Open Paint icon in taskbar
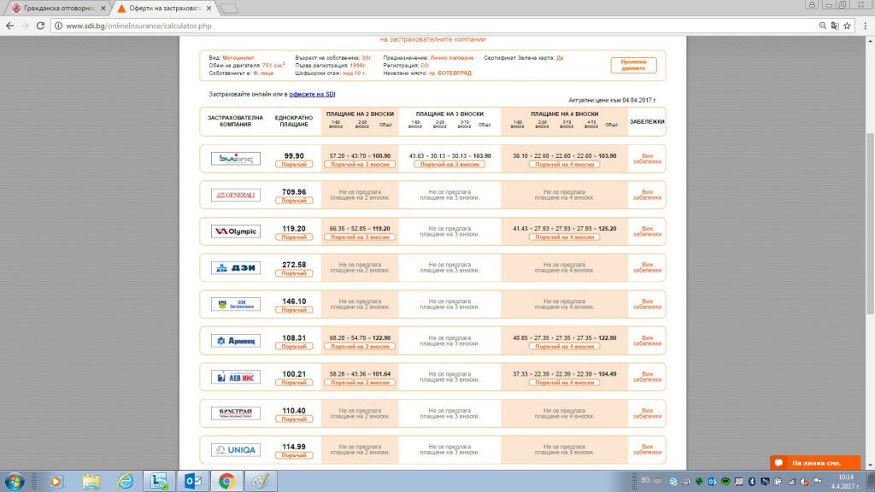The width and height of the screenshot is (875, 492). 261,481
